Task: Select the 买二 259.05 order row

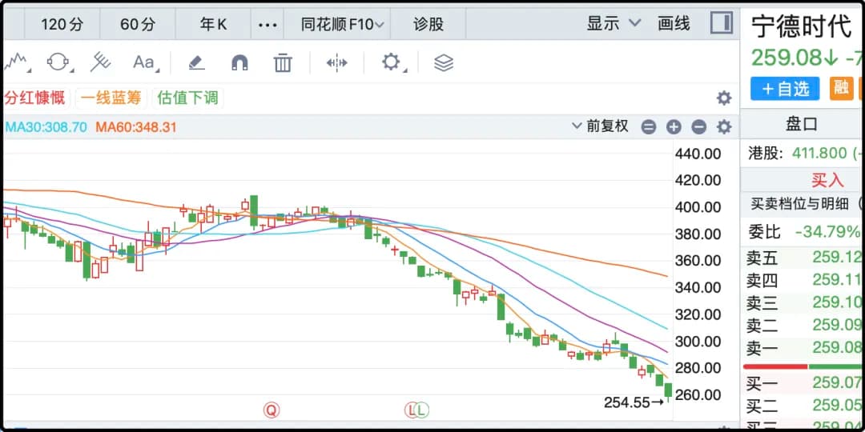Action: [x=803, y=406]
